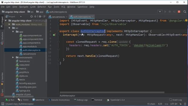Toggle the 1: Project side tool window
The height and width of the screenshot is (106, 188).
(2, 22)
